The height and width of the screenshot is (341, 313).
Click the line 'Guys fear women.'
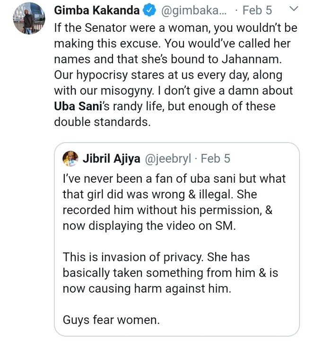(111, 320)
